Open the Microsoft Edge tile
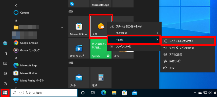Screen dimensions: 217x97 101,4
